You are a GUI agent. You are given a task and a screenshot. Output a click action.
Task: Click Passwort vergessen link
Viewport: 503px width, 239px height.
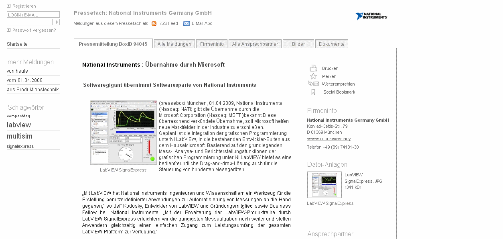[34, 30]
